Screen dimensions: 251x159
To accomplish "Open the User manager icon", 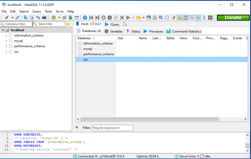I will pyautogui.click(x=65, y=17).
